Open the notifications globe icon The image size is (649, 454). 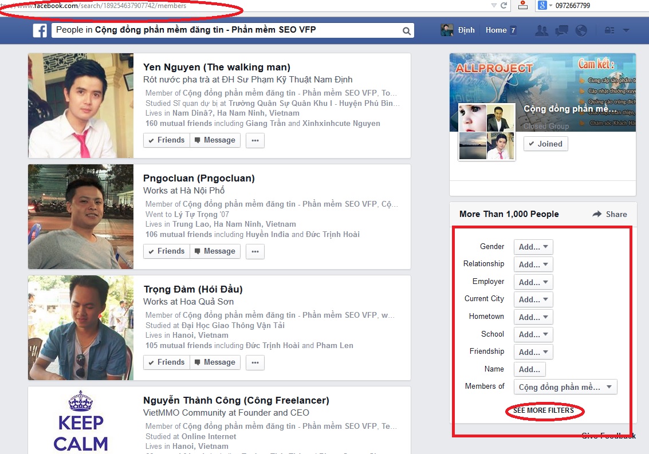pos(581,30)
